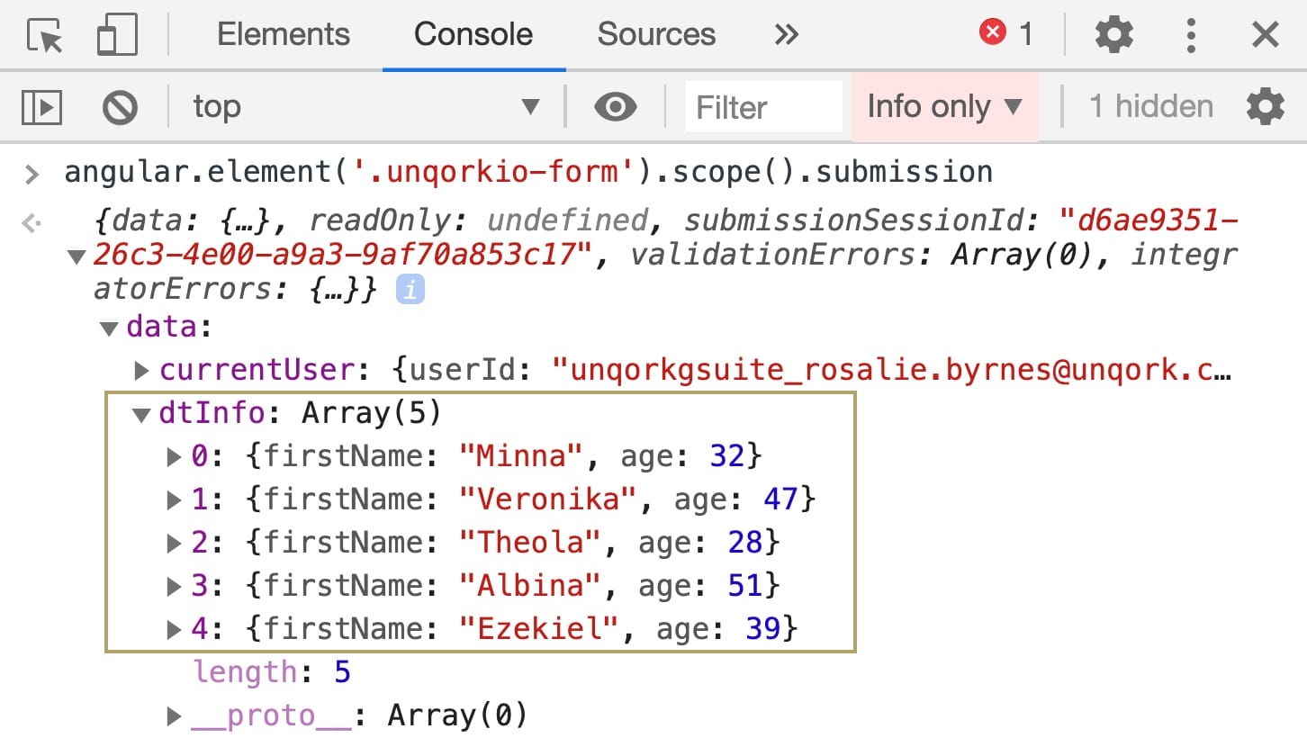The image size is (1307, 738).
Task: Click the age value 28
Action: (x=745, y=543)
